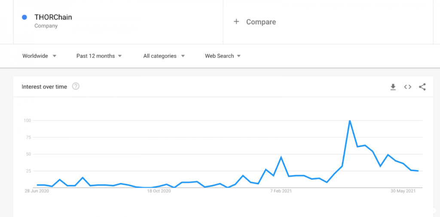Open the Interest over time help icon
The image size is (440, 217).
76,86
